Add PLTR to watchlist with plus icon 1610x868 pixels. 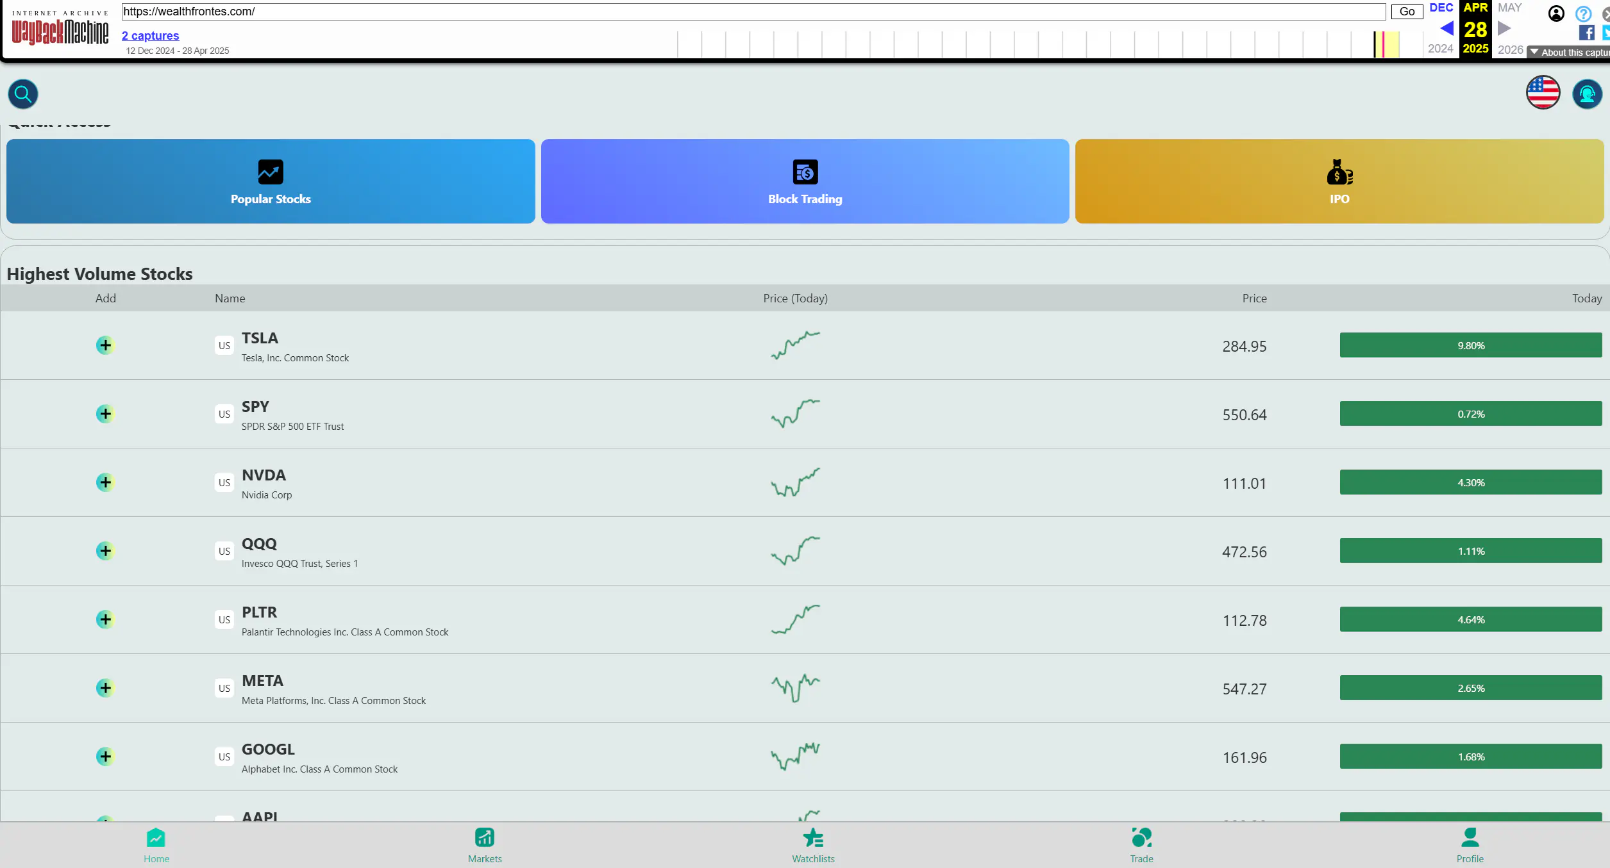105,619
